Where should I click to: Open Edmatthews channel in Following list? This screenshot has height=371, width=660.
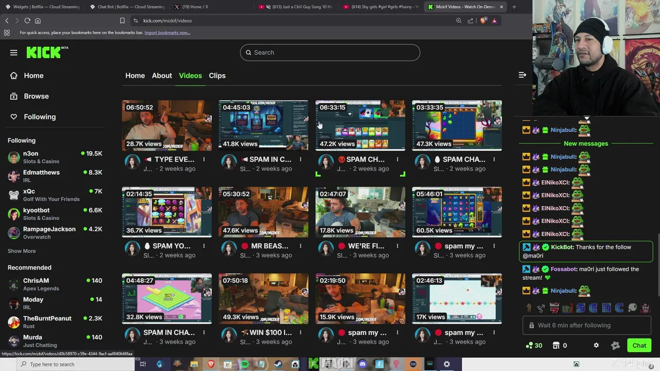click(55, 176)
